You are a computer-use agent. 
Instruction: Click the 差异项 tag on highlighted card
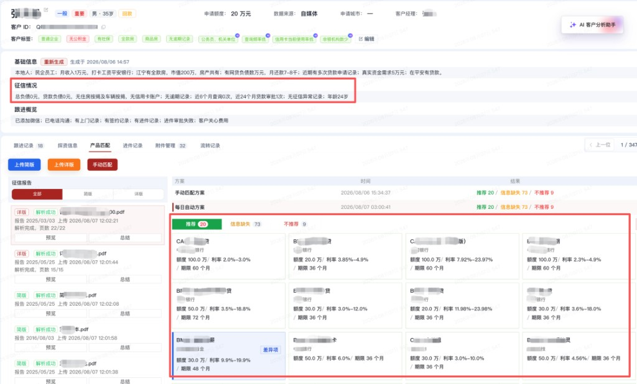point(271,350)
